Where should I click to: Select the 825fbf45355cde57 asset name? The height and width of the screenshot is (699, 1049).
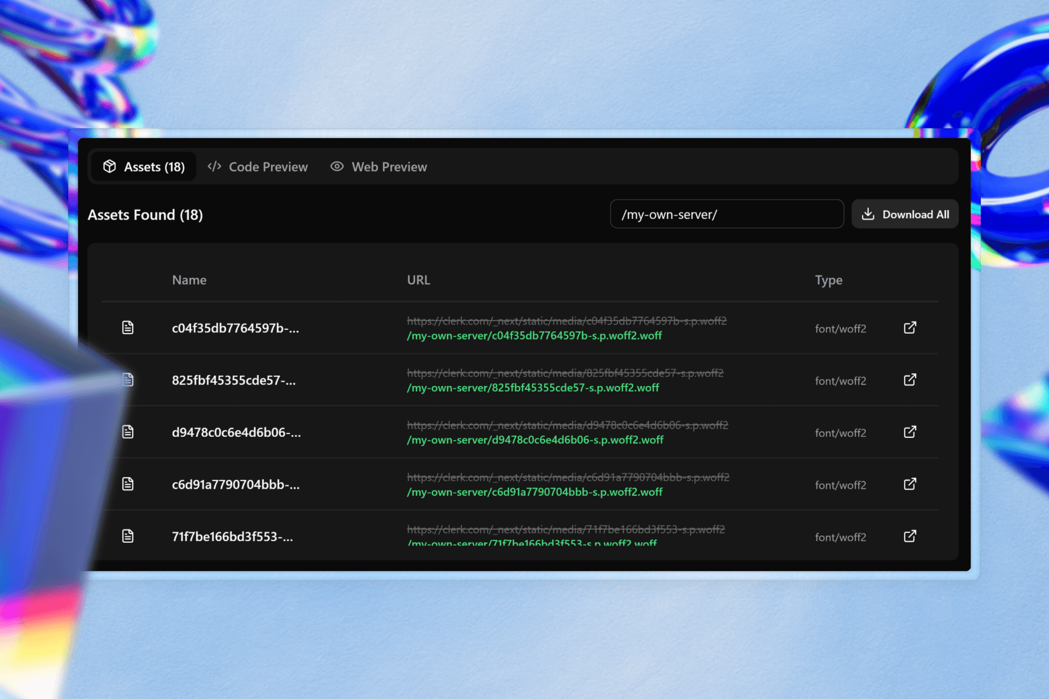pos(234,381)
